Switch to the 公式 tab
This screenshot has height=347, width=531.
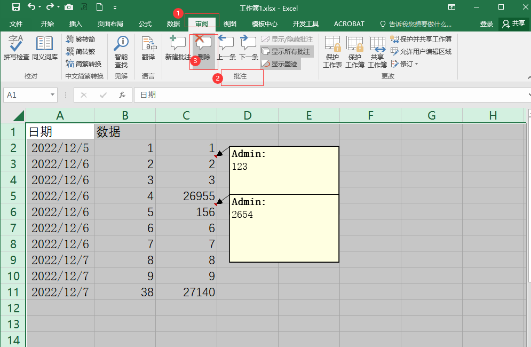pyautogui.click(x=145, y=23)
